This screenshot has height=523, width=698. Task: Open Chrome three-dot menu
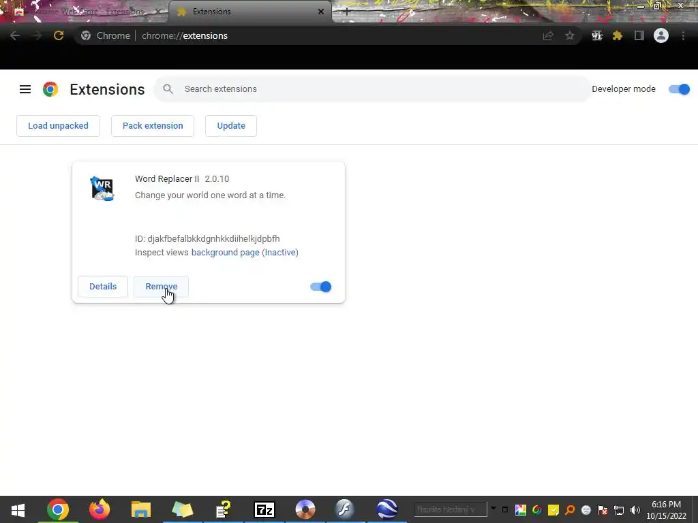[683, 35]
